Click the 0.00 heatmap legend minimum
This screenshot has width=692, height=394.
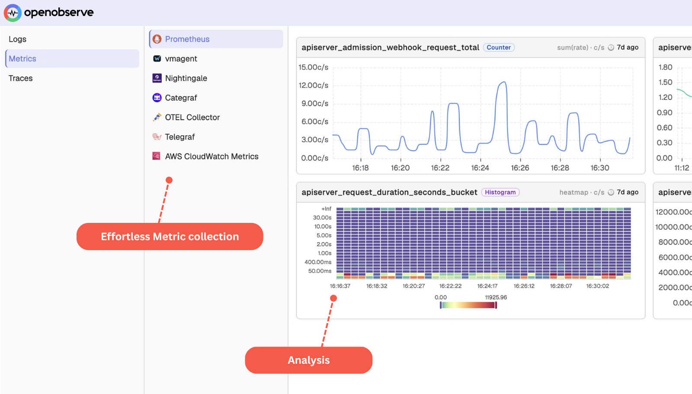[x=441, y=297]
